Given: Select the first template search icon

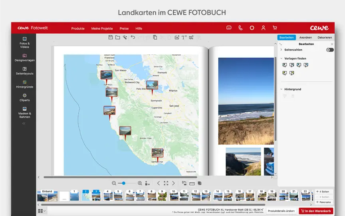Looking at the screenshot, I should tap(284, 65).
